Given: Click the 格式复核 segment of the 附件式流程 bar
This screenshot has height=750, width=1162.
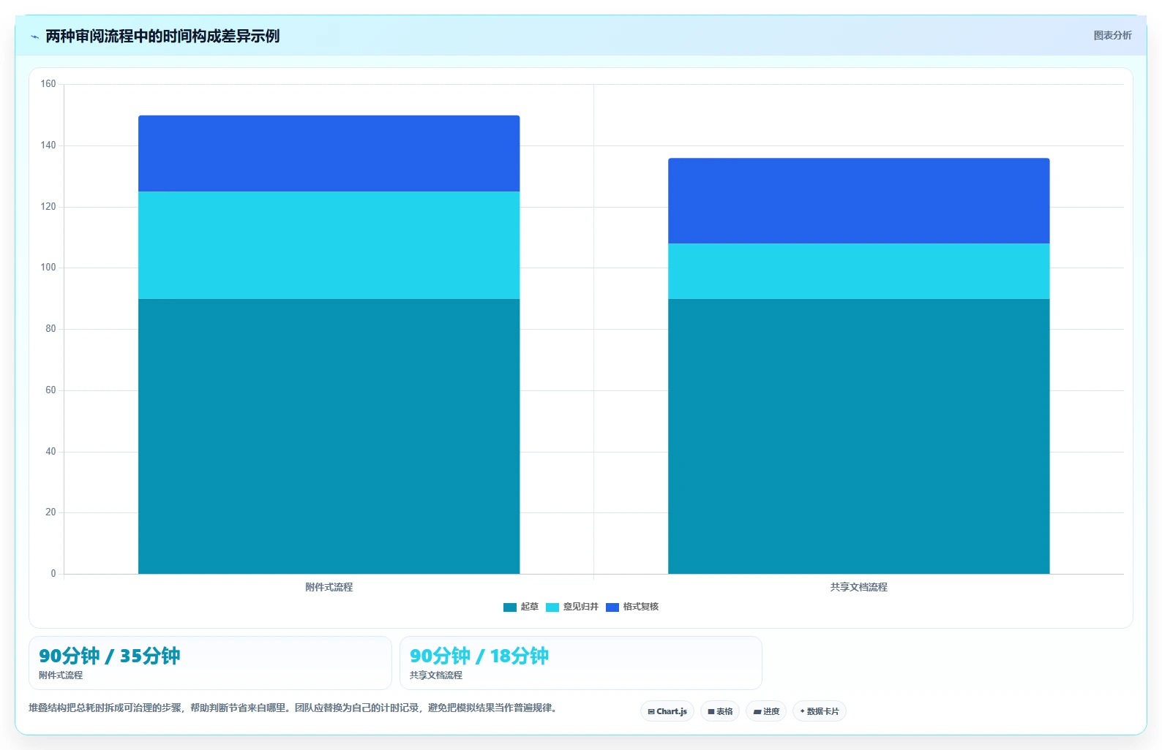Looking at the screenshot, I should [x=329, y=154].
